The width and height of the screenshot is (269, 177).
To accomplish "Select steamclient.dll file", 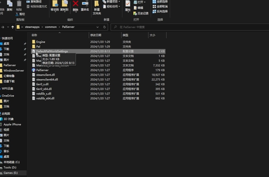I will tap(98, 75).
